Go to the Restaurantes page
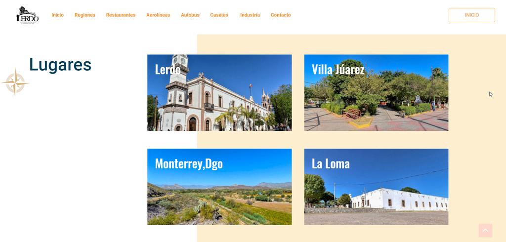The height and width of the screenshot is (242, 506). (x=121, y=15)
